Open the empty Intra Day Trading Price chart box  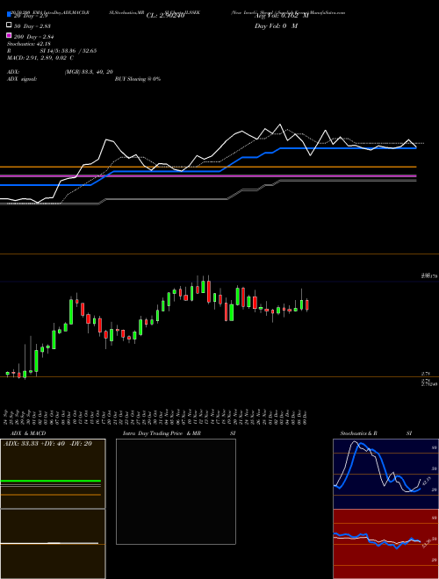(176, 491)
